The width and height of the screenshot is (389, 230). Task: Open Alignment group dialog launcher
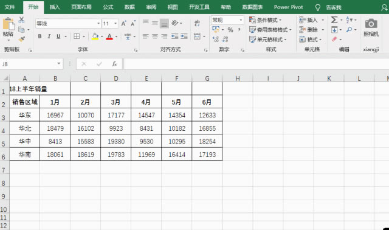coord(205,50)
